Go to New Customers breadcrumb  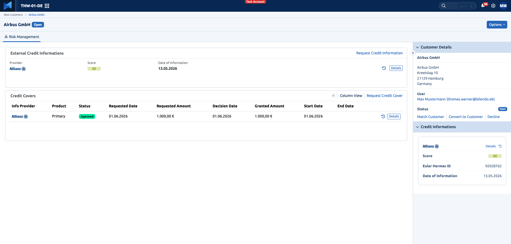(x=13, y=15)
